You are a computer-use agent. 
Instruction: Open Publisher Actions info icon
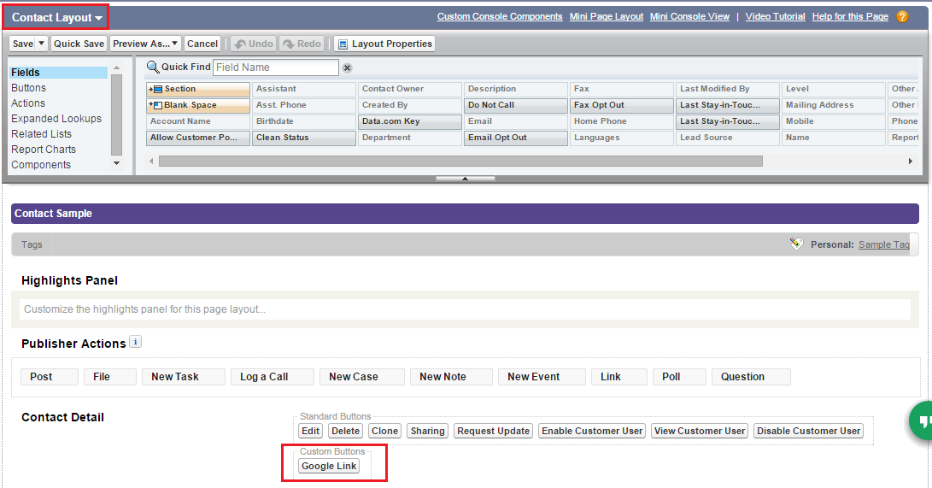point(135,343)
